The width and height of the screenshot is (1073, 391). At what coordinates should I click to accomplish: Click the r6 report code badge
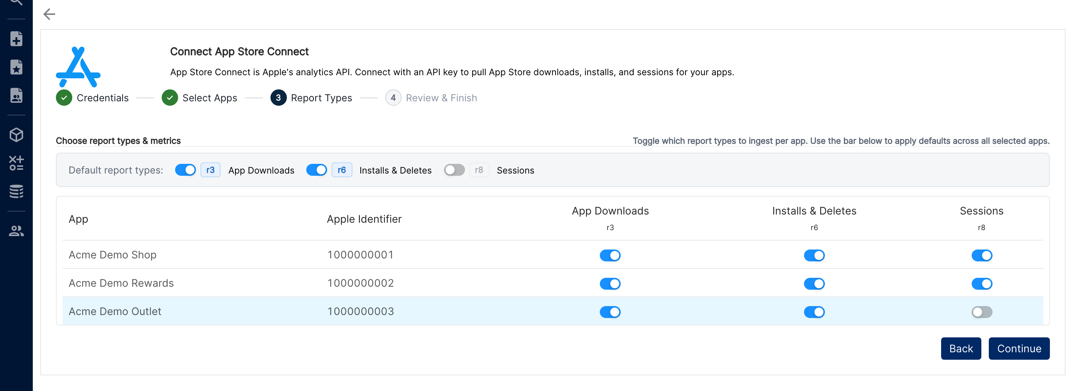[x=342, y=170]
